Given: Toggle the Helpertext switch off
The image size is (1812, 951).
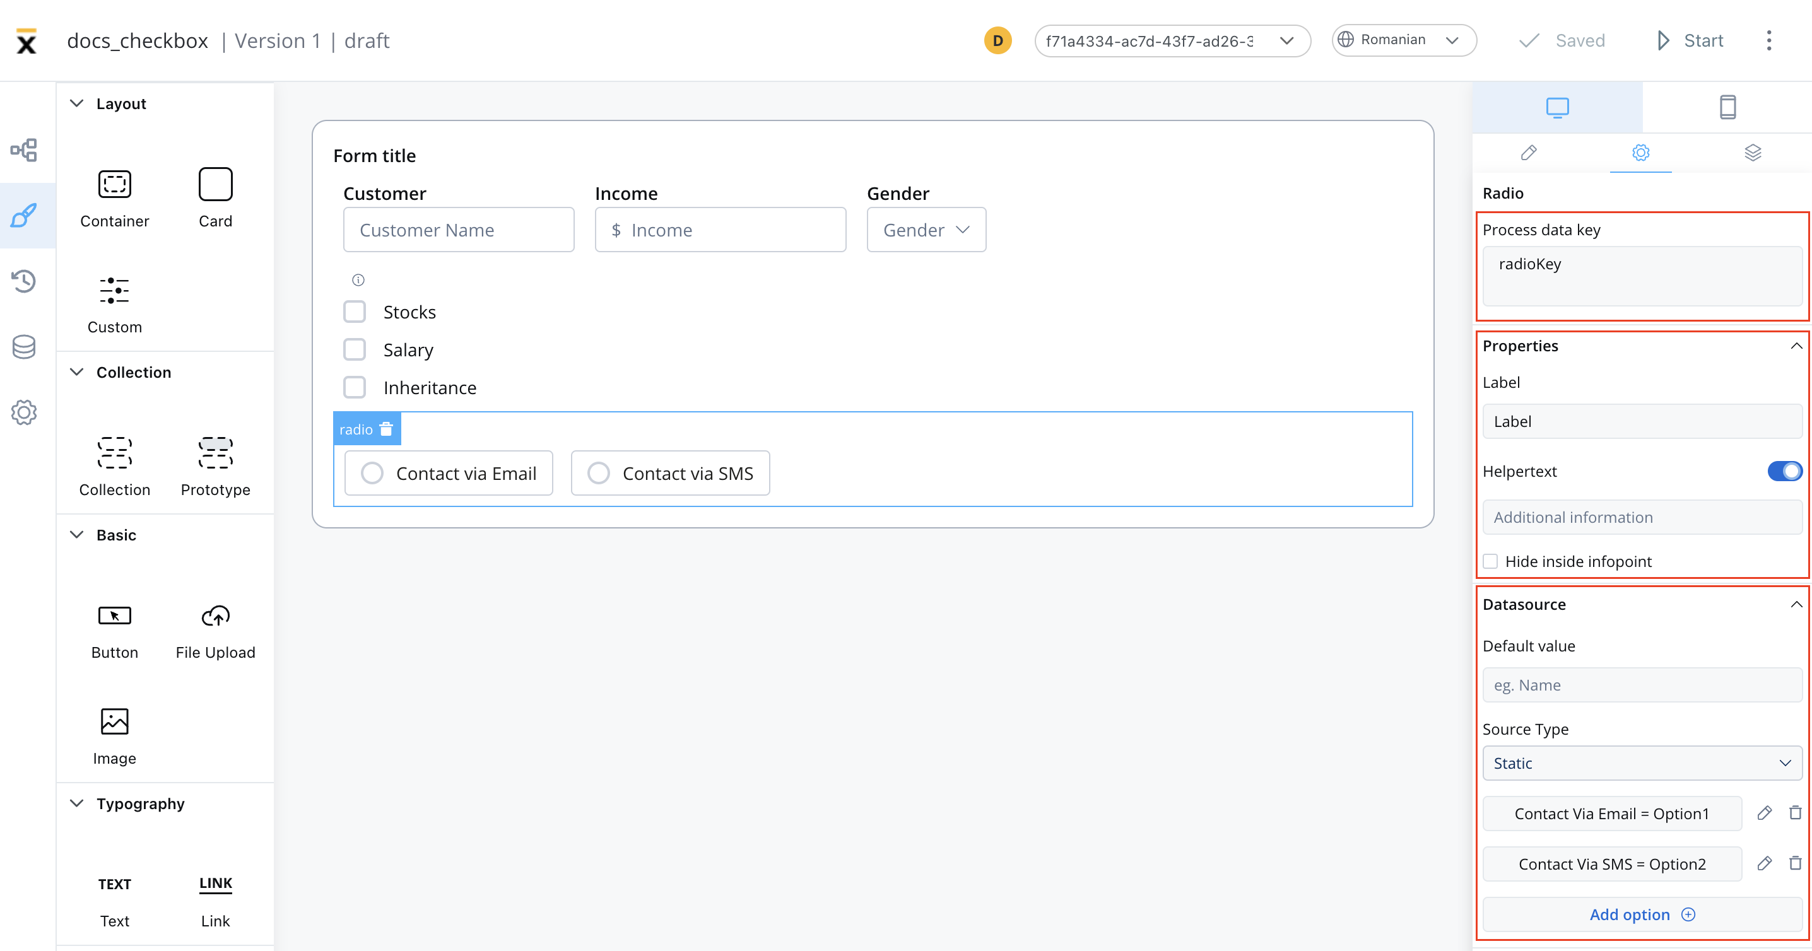Looking at the screenshot, I should 1785,471.
